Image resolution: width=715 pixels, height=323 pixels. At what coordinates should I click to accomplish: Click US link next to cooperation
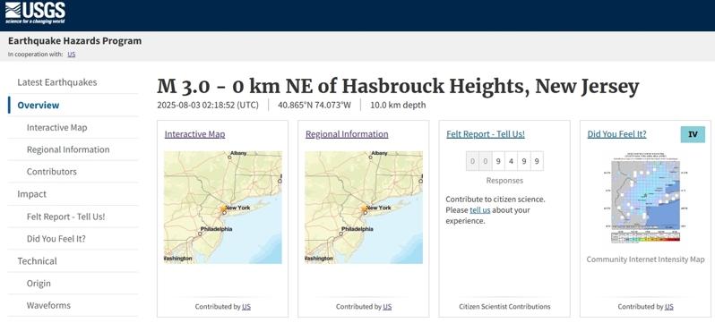coord(71,55)
